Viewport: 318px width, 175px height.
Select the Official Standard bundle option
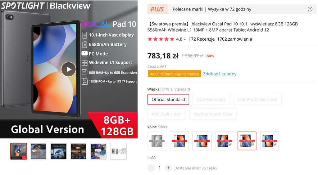[168, 100]
